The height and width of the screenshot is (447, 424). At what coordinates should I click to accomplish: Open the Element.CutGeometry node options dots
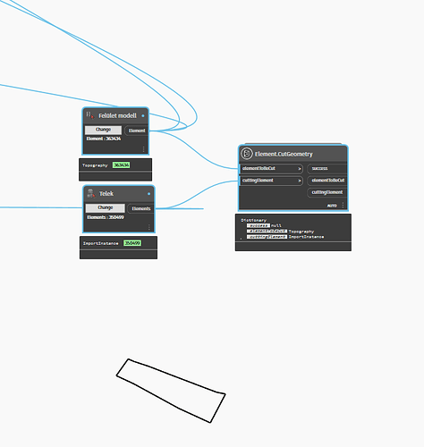point(343,205)
